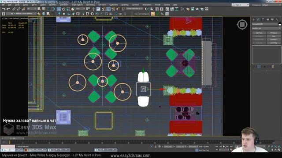Activate the Unlink Selection tool
The height and width of the screenshot is (158, 282).
(x=19, y=9)
